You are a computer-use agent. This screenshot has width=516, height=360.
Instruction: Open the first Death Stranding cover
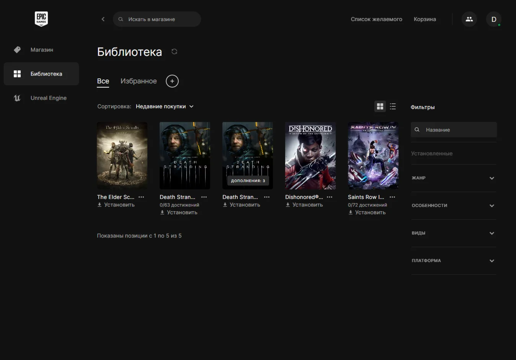coord(185,156)
